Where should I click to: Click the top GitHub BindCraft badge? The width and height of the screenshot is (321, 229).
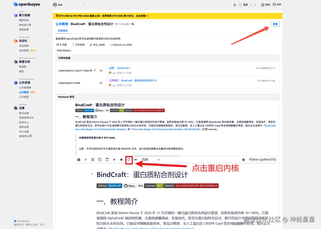coord(85,110)
